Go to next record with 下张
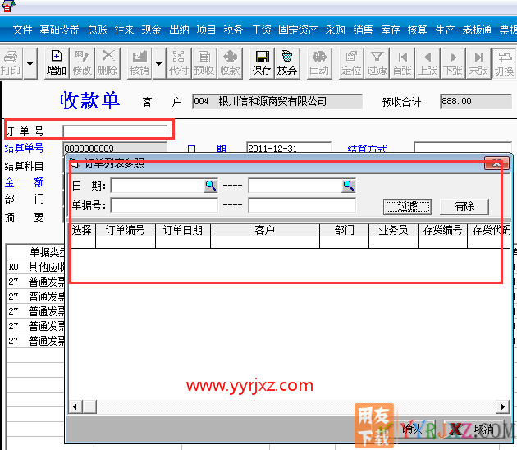The width and height of the screenshot is (517, 450). coord(453,63)
